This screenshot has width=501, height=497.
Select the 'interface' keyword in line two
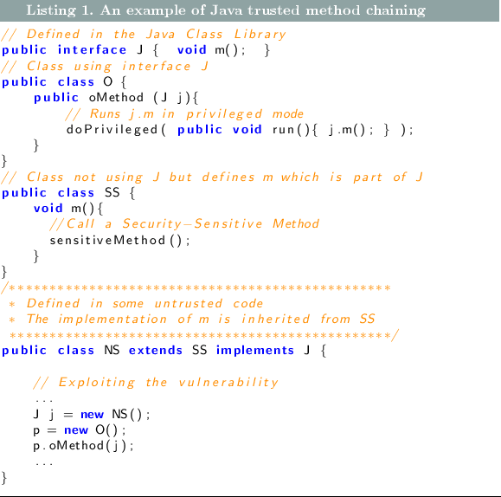(x=92, y=50)
